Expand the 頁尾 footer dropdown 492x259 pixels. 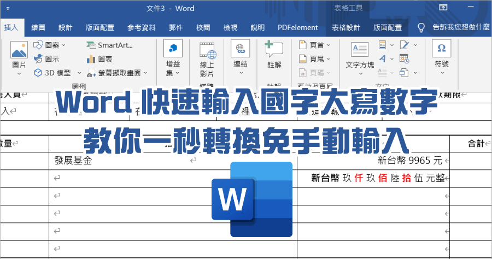click(x=329, y=58)
